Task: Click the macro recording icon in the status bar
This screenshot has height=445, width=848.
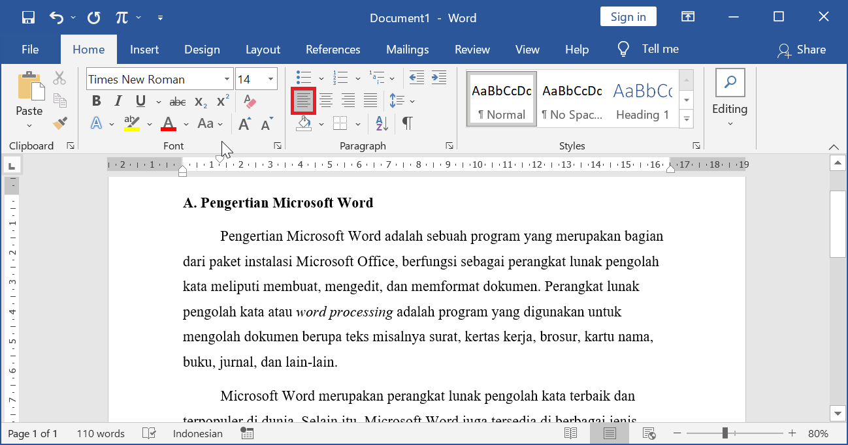Action: (247, 433)
